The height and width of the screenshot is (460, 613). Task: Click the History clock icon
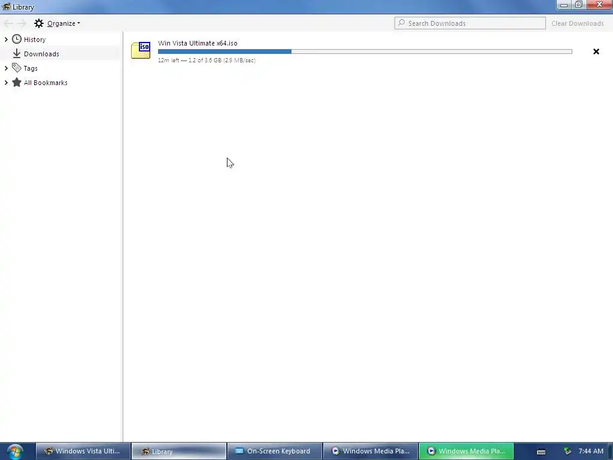click(16, 39)
